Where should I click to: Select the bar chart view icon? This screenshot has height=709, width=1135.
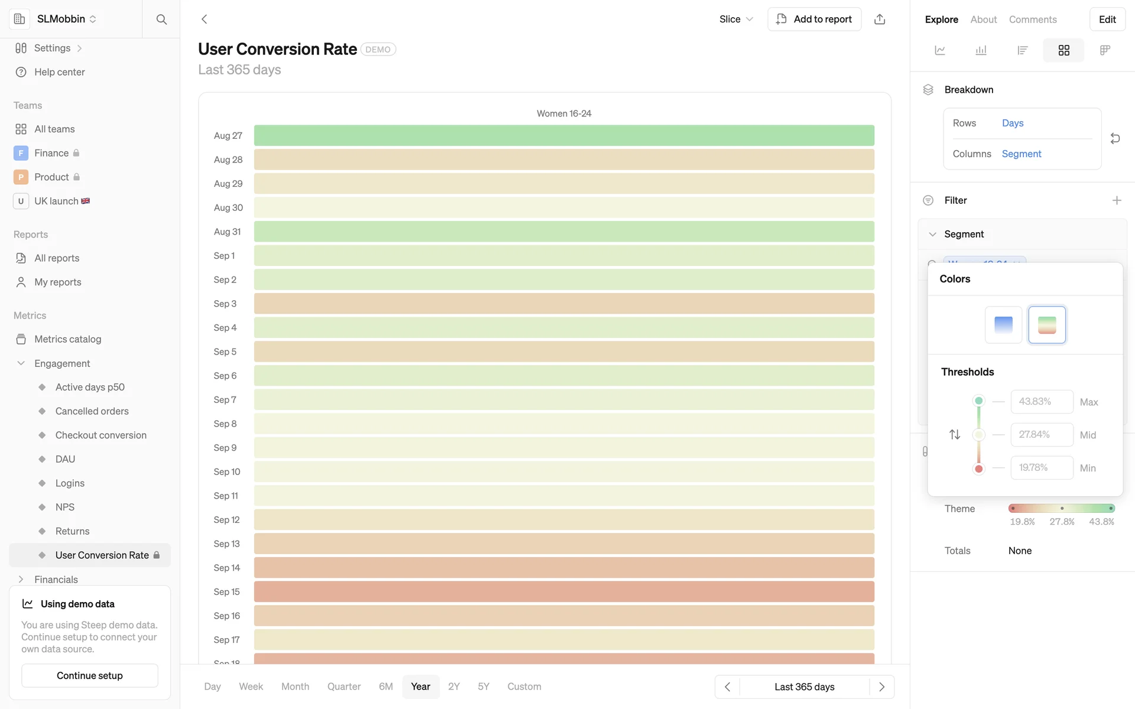tap(981, 50)
